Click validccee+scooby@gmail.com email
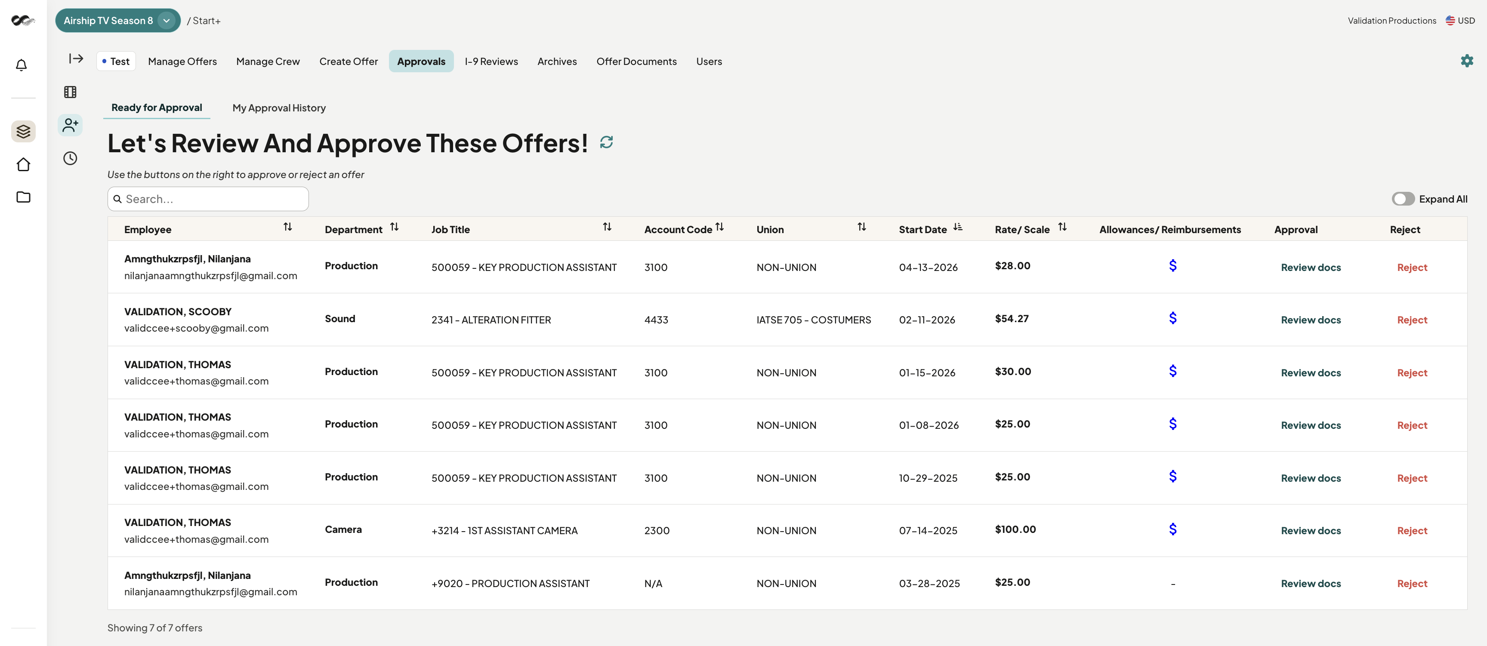1487x646 pixels. (x=196, y=328)
